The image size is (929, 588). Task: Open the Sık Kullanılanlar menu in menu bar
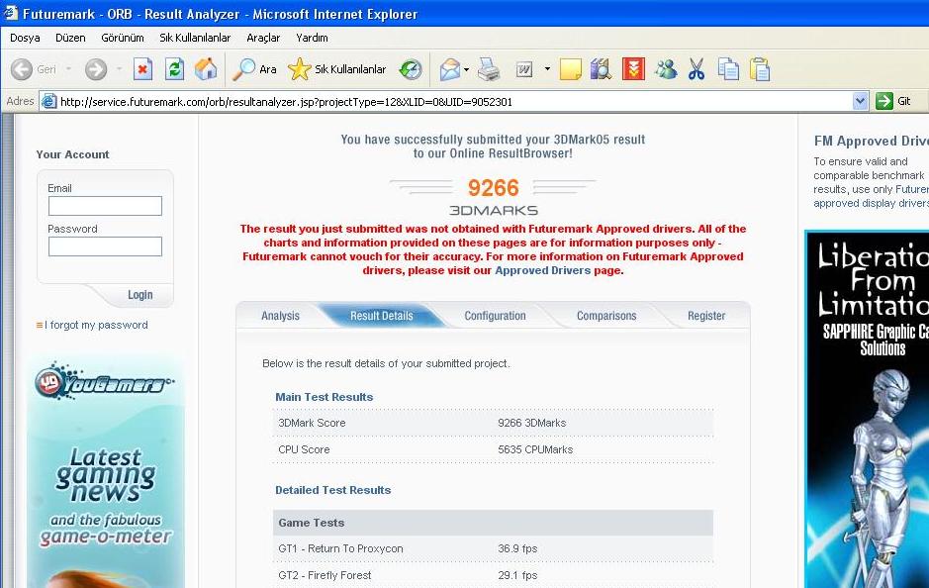click(x=195, y=38)
